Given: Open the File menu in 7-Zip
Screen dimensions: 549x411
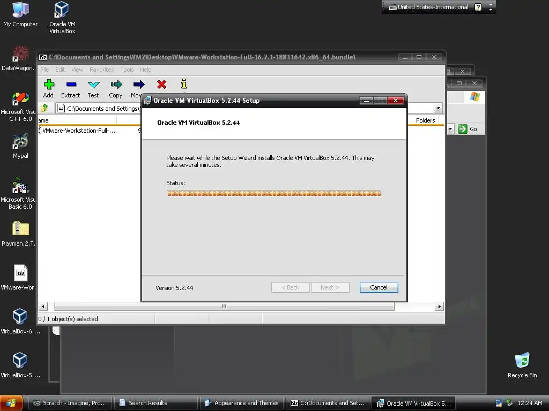Looking at the screenshot, I should click(x=44, y=70).
